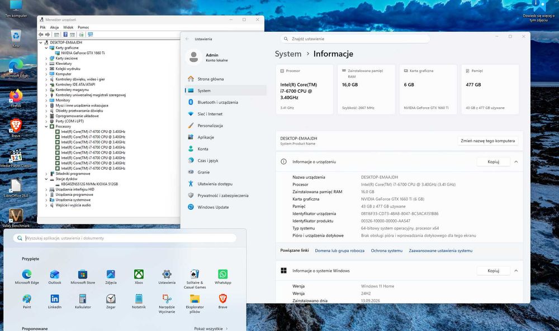Screen dimensions: 559x331
Task: Copy Windows info with lower Kopiuj button
Action: click(494, 271)
